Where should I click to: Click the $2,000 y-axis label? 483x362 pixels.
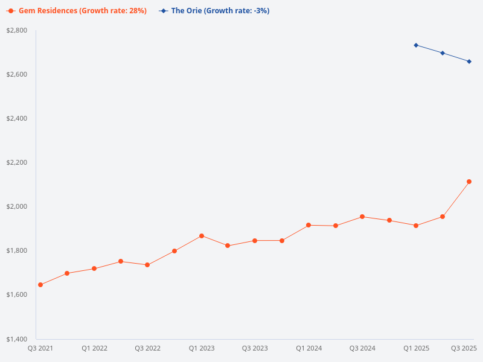16,206
